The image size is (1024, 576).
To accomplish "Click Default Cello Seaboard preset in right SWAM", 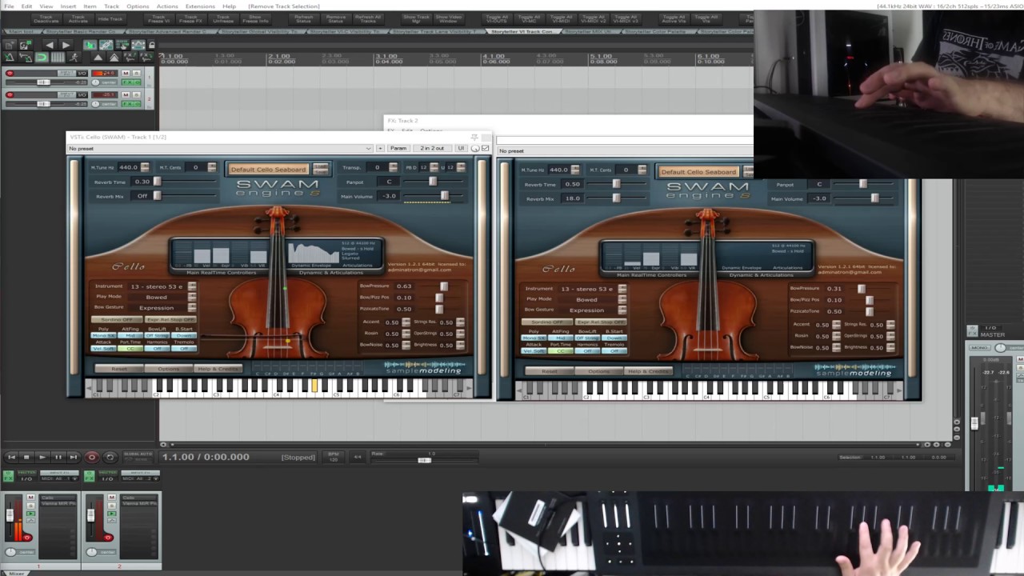I will pos(698,171).
